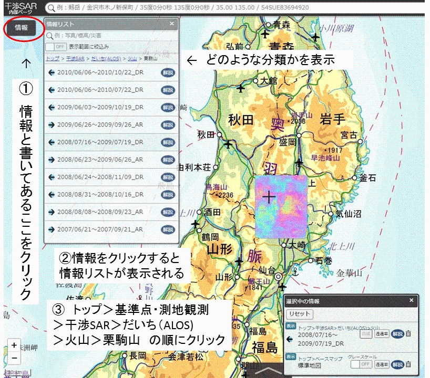Select 2008/08/31～2008/10/16_DR entry
The image size is (430, 378).
tap(111, 194)
